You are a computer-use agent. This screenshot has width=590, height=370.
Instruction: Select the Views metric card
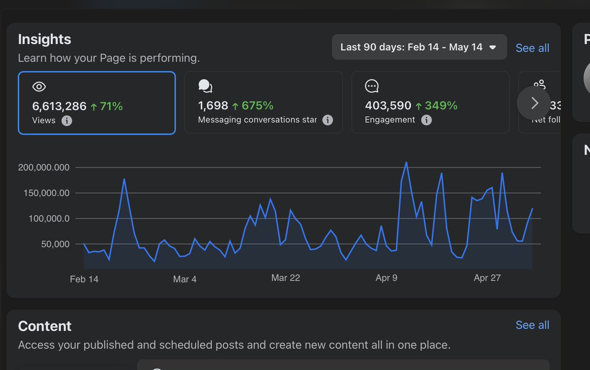point(97,103)
